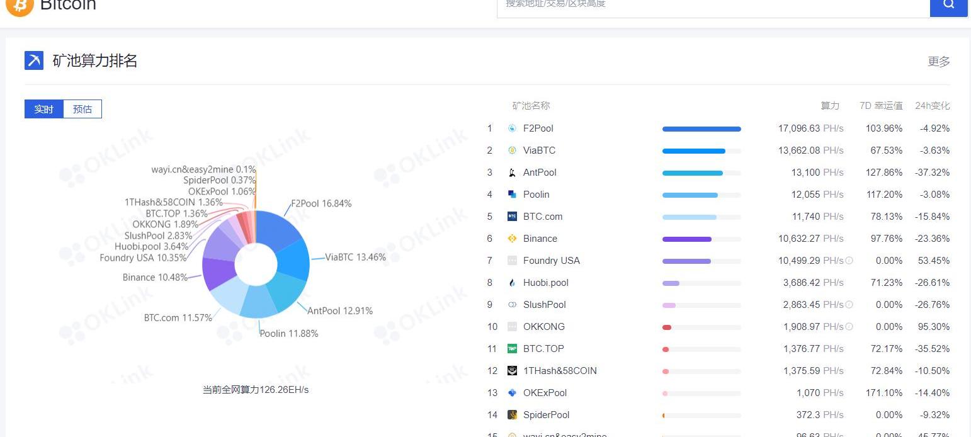Open the OKKONG pool name link

point(544,327)
